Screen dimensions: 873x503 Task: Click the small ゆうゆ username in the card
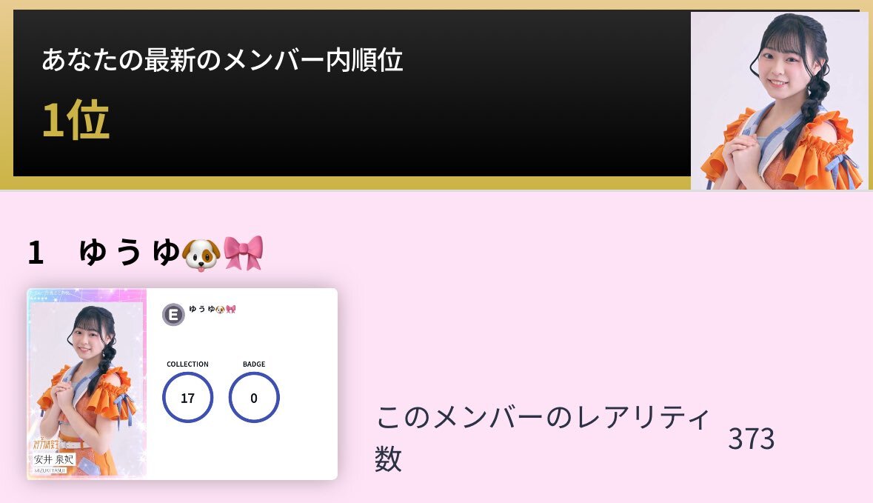click(201, 309)
